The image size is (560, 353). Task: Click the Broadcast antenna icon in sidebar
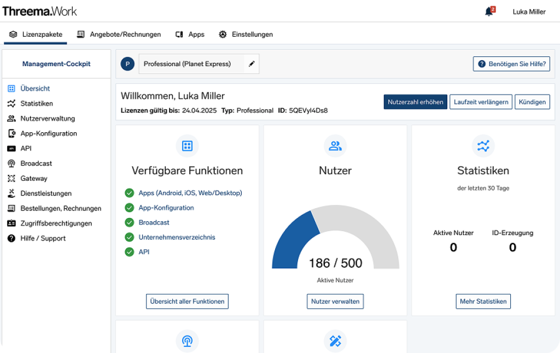11,163
